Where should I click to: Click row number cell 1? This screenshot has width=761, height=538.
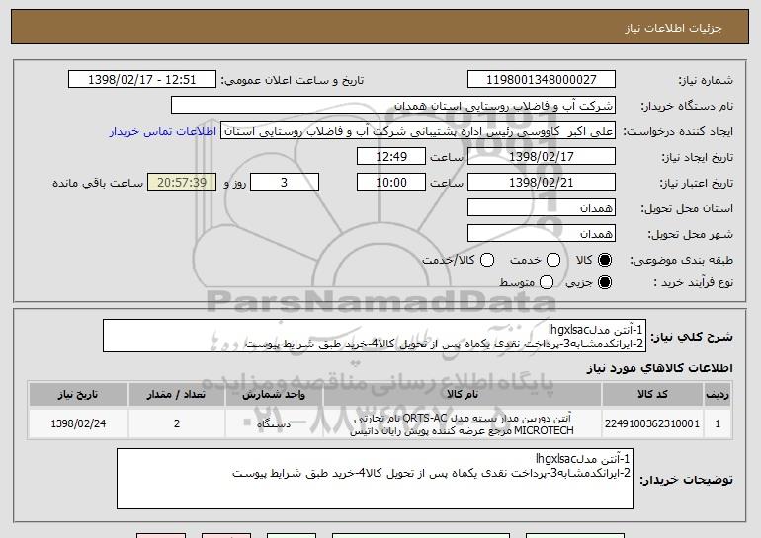click(718, 423)
